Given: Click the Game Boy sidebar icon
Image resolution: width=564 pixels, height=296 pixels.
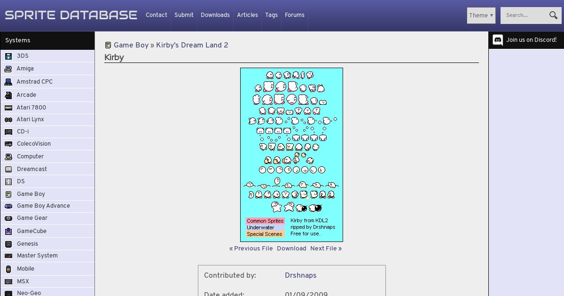Looking at the screenshot, I should pos(8,194).
